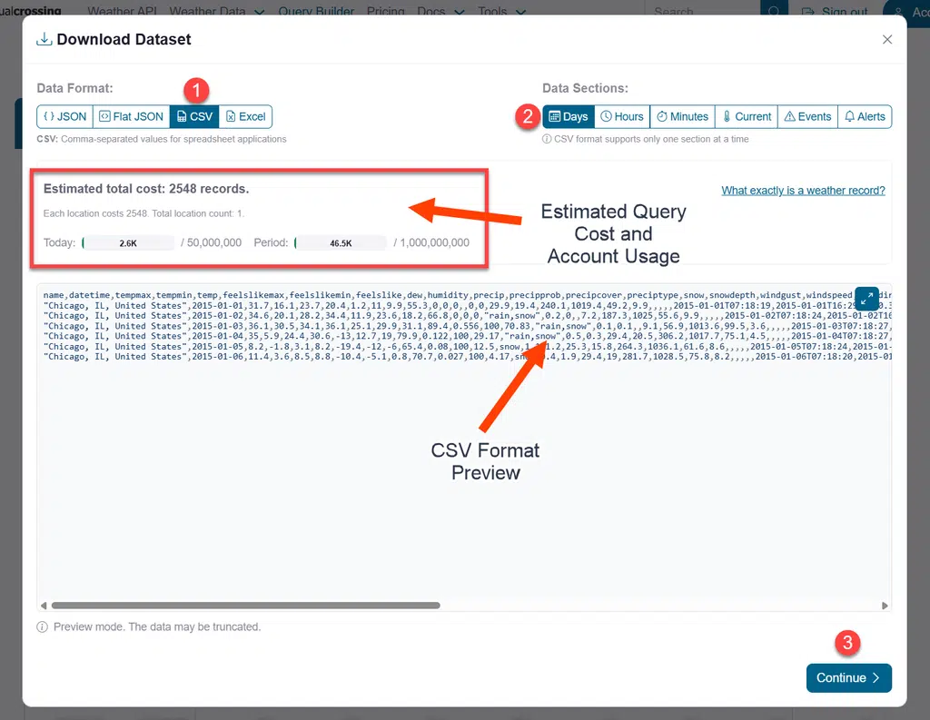Click the scroll right arrow in preview
The image size is (930, 720).
click(885, 606)
